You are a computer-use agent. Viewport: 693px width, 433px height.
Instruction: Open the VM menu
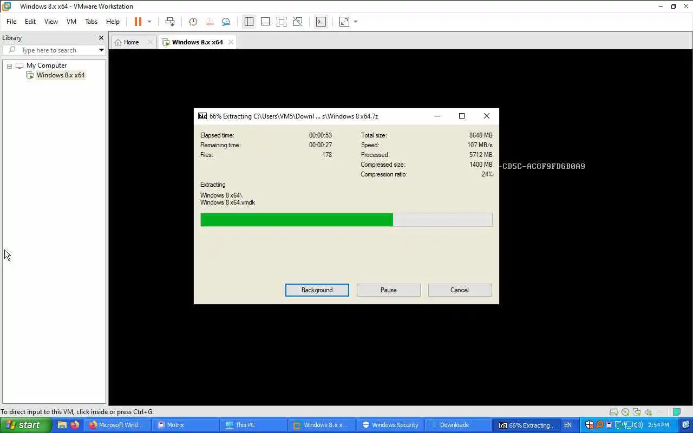tap(71, 22)
